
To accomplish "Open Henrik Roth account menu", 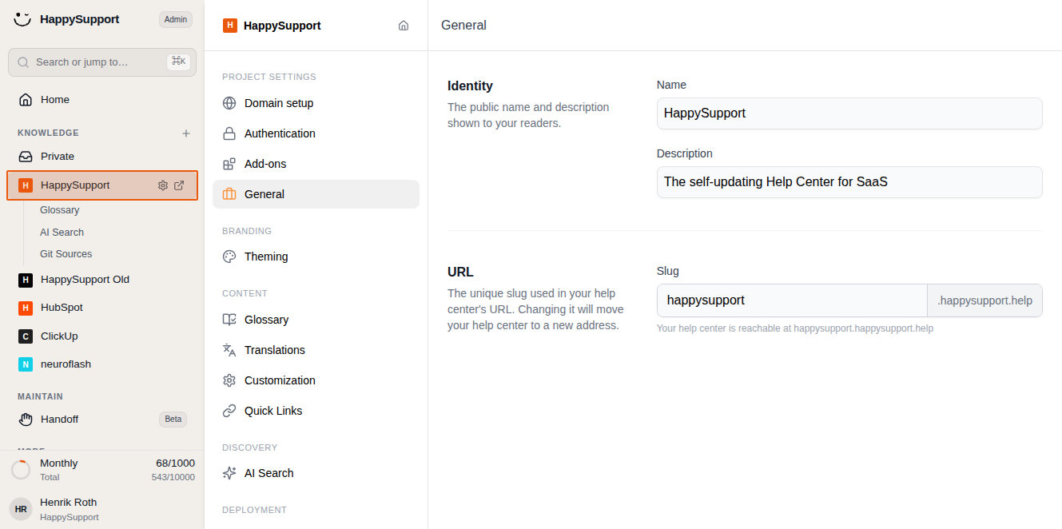I will click(x=102, y=509).
